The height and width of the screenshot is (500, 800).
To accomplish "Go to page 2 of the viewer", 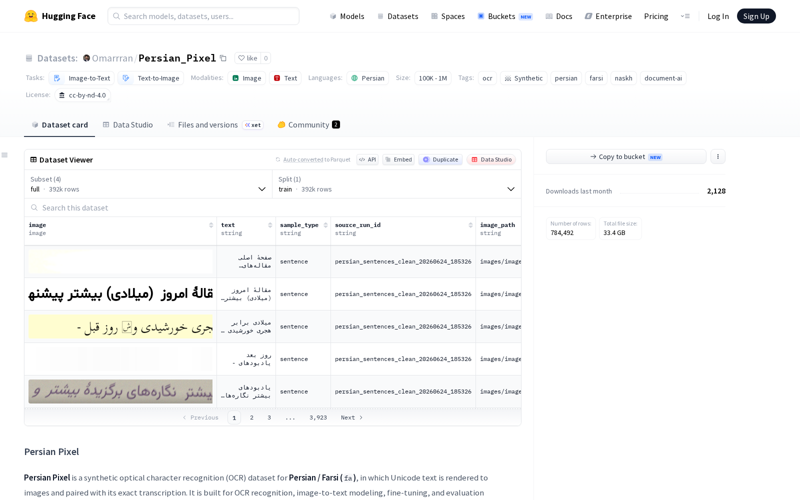I will tap(251, 417).
